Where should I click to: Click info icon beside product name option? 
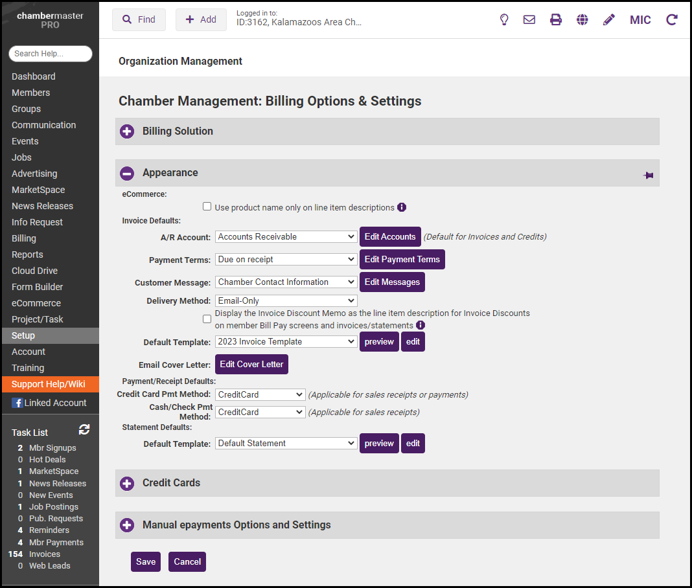402,207
